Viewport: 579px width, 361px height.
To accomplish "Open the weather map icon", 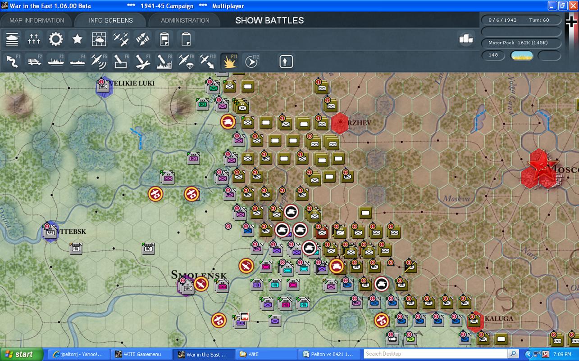I will point(99,39).
